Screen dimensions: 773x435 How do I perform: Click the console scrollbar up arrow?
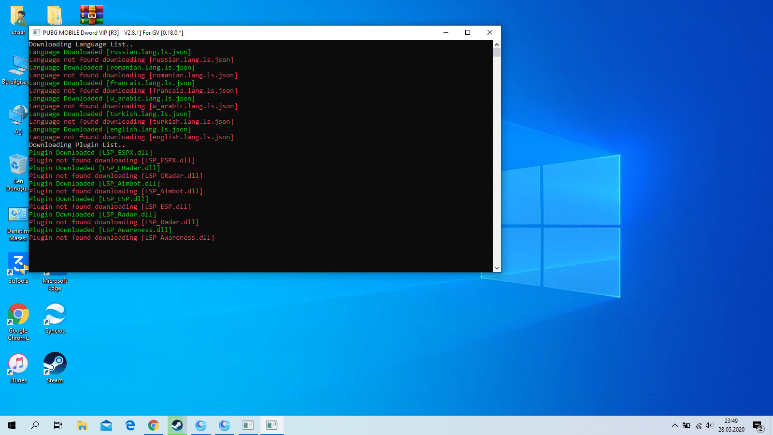497,44
